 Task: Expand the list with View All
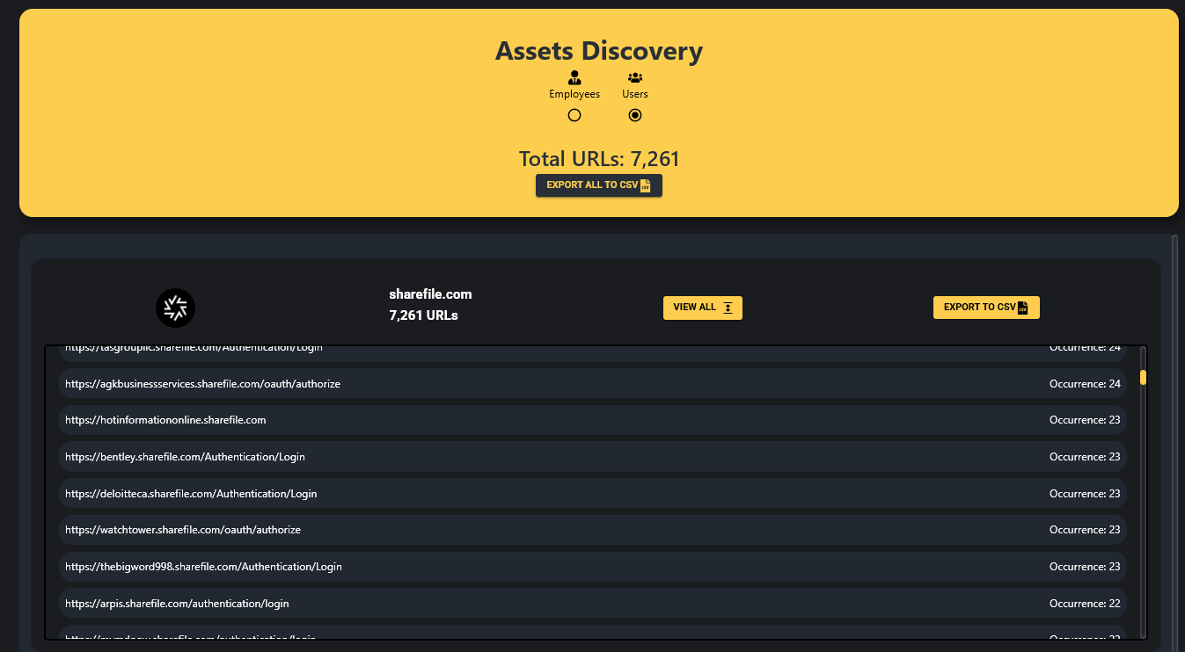click(702, 308)
